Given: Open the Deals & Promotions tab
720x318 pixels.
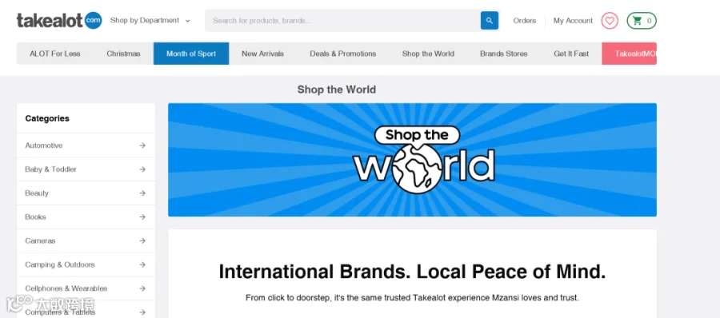Looking at the screenshot, I should click(x=343, y=54).
